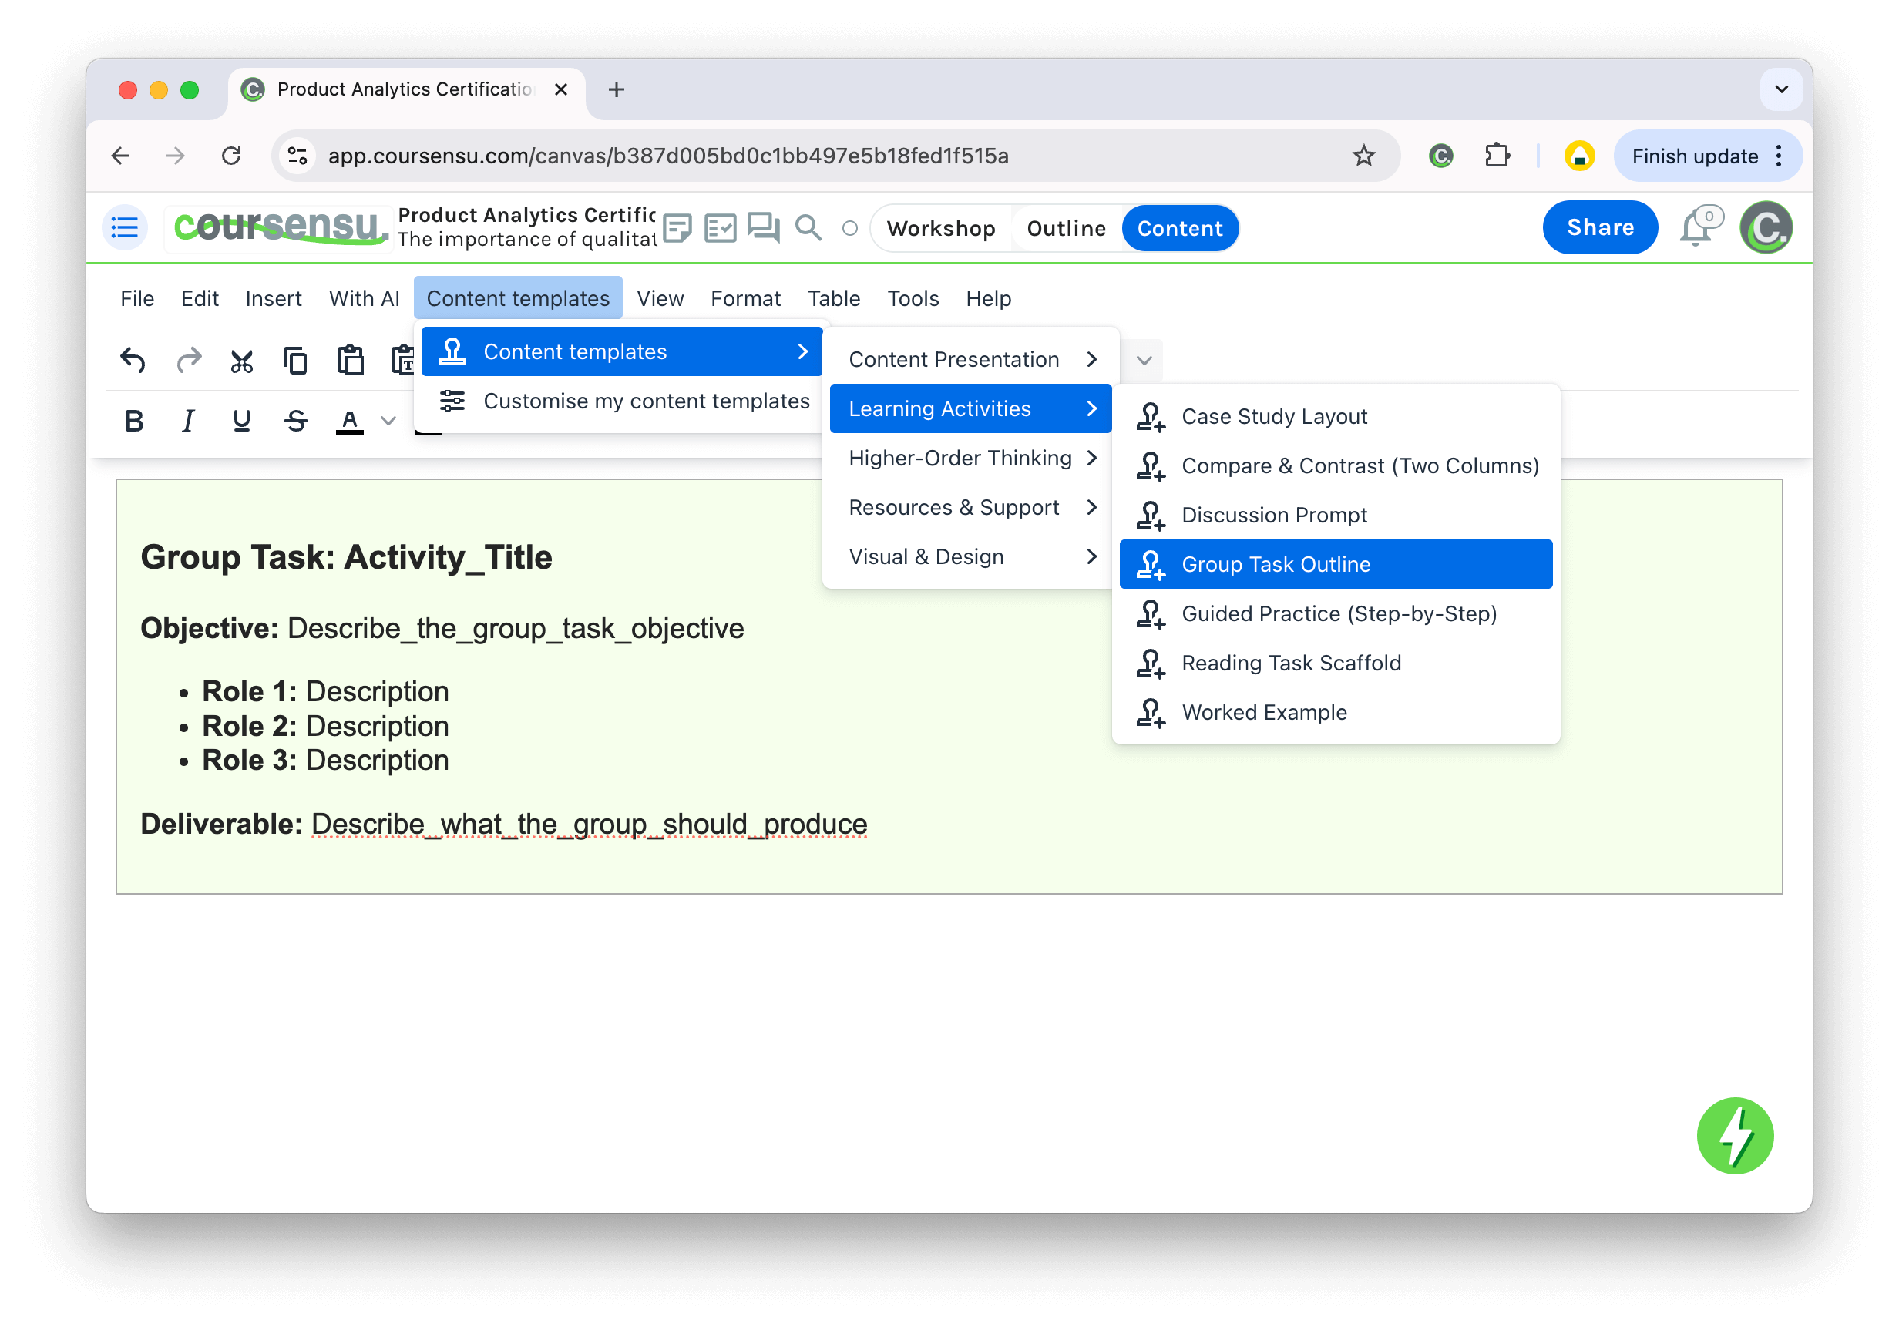The width and height of the screenshot is (1899, 1327).
Task: Switch to the Outline tab
Action: 1065,228
